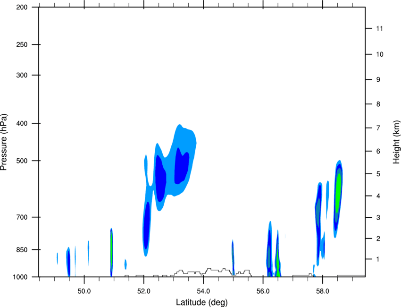The image size is (401, 307).
Task: Click the 300 pressure tick label
Action: pos(22,75)
